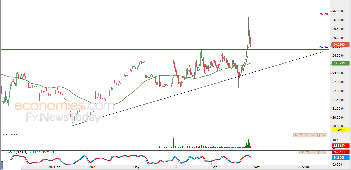Select the 26.20 resistance level label
Screen dimensions: 351x170
[323, 14]
